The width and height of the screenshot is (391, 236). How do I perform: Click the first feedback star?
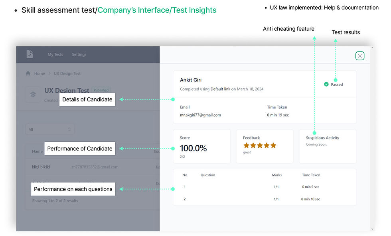[x=246, y=145]
